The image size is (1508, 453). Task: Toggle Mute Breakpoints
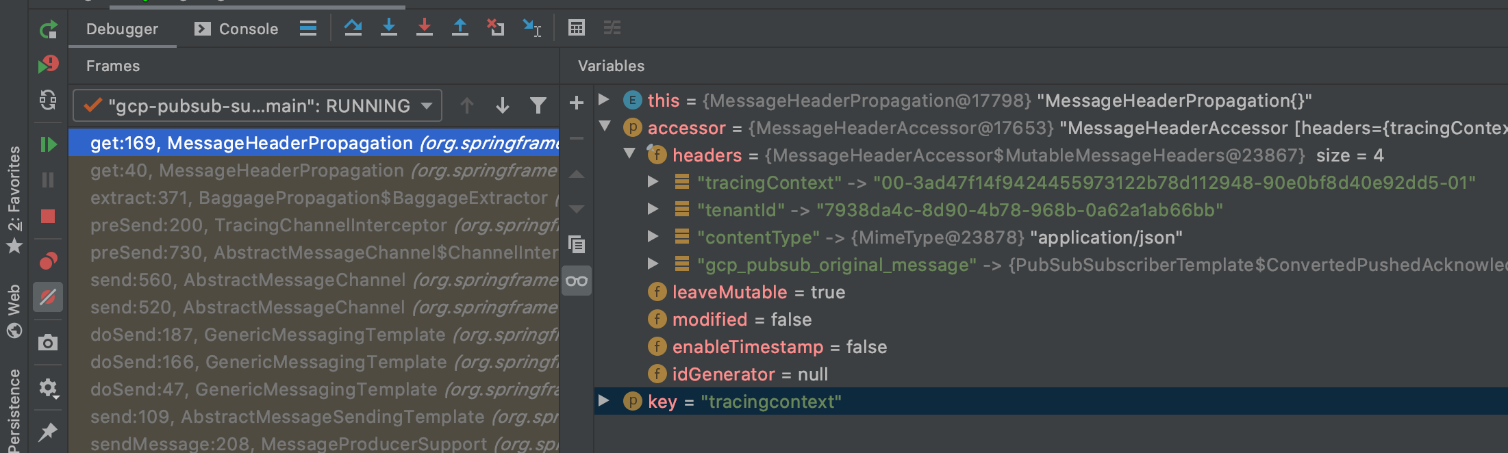(48, 297)
